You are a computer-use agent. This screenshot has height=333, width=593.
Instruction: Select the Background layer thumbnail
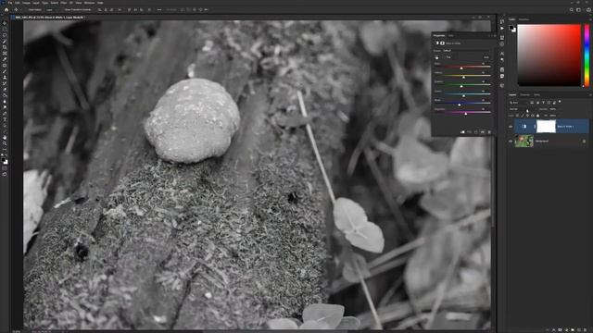(x=524, y=142)
